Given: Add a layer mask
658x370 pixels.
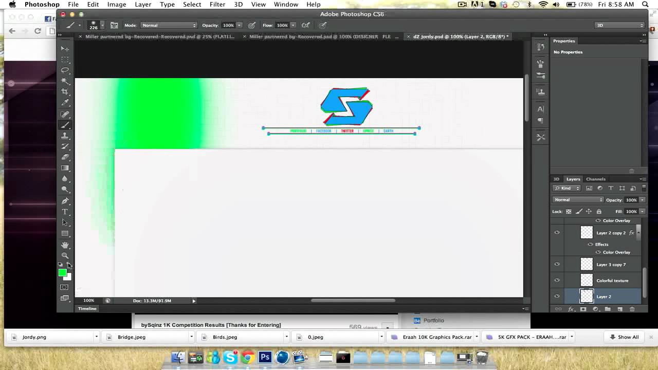Looking at the screenshot, I should pyautogui.click(x=583, y=309).
